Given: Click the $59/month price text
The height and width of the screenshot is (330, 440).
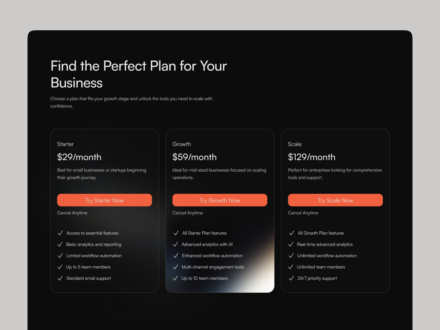Looking at the screenshot, I should tap(194, 157).
